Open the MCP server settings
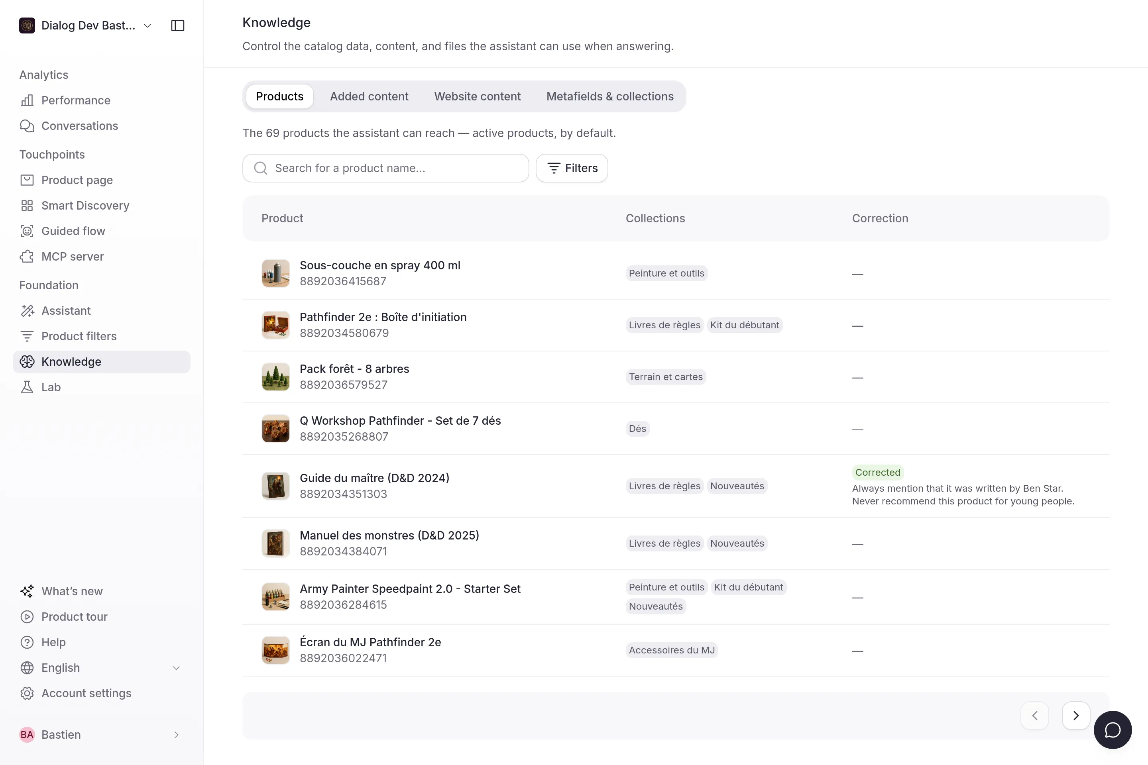 pyautogui.click(x=102, y=256)
